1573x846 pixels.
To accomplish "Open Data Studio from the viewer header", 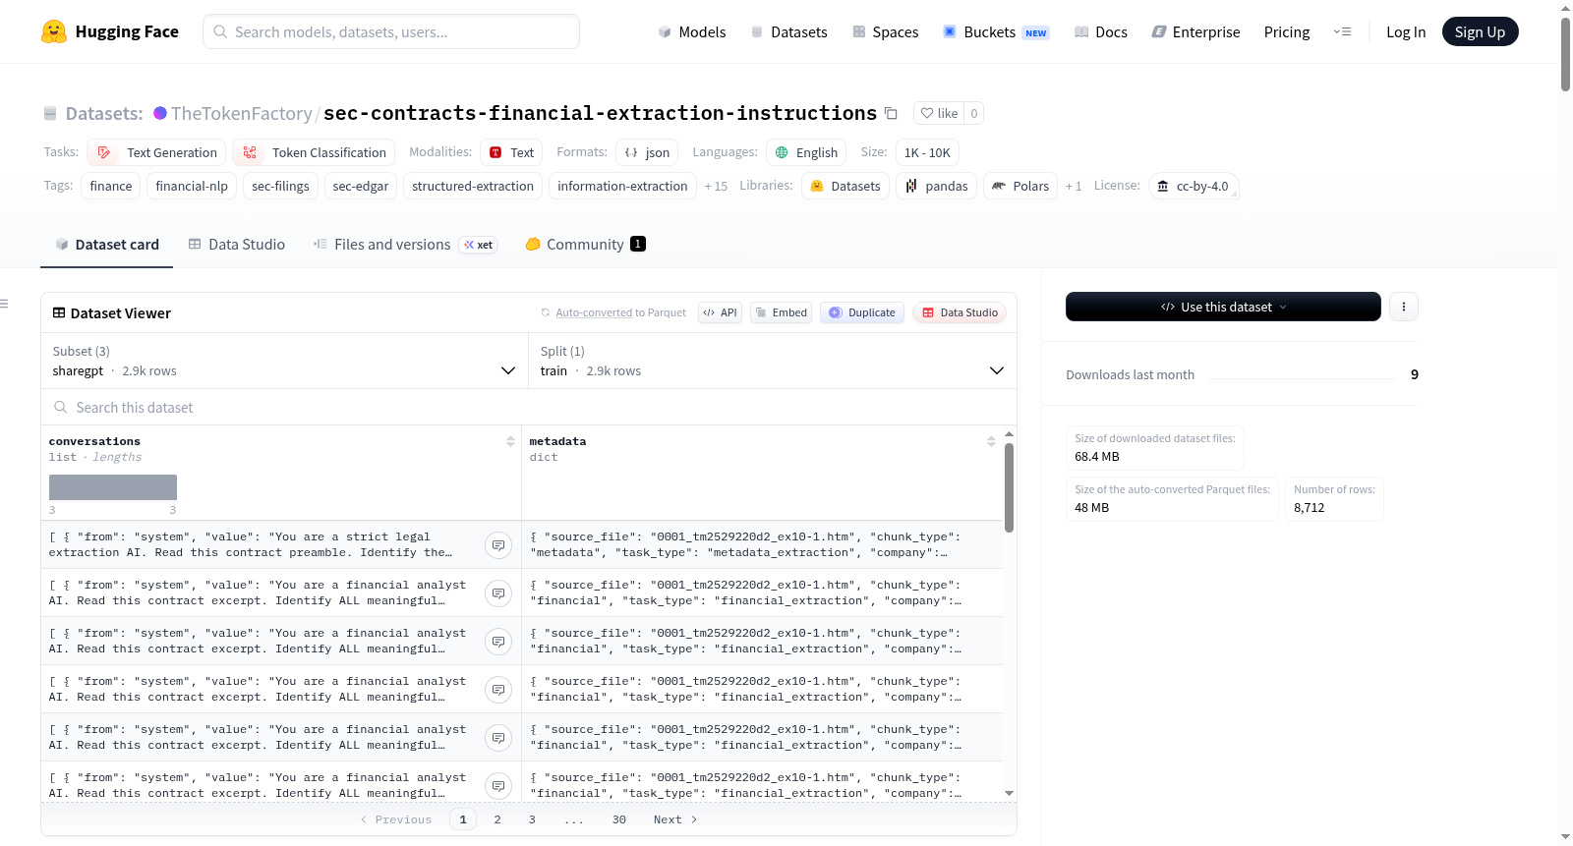I will point(960,312).
